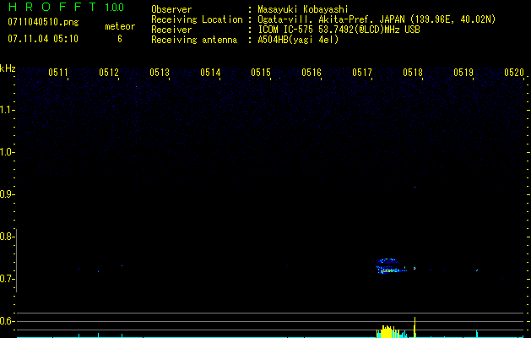Click the Receiver field label
The height and width of the screenshot is (338, 531).
click(x=171, y=30)
